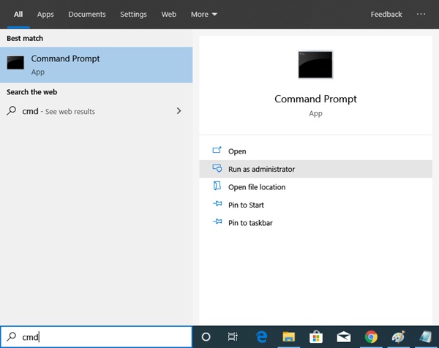Open File Explorer from the taskbar
The height and width of the screenshot is (348, 439).
(x=288, y=336)
